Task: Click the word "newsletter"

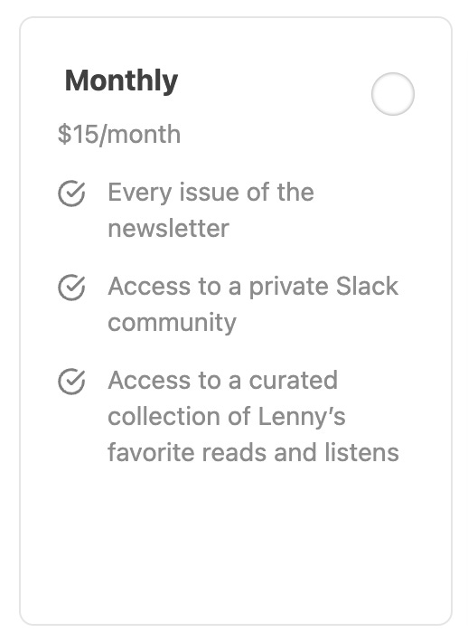Action: 168,228
